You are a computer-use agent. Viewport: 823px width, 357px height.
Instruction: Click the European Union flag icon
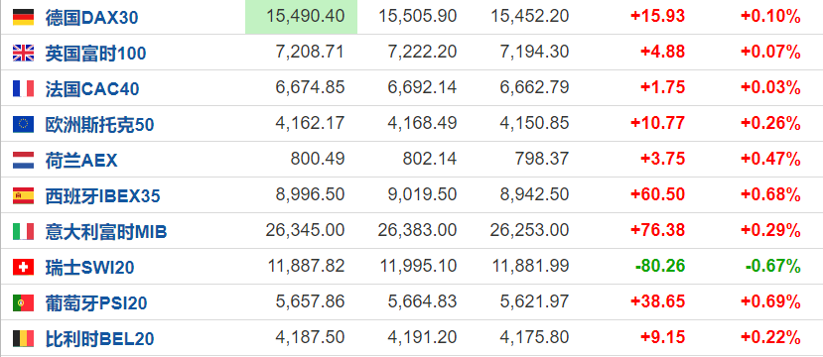(23, 124)
